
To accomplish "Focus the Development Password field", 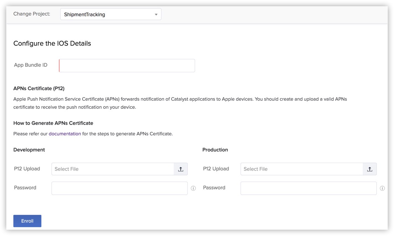I will (119, 188).
